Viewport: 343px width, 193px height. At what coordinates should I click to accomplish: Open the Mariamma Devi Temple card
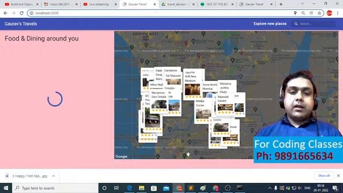tap(159, 101)
